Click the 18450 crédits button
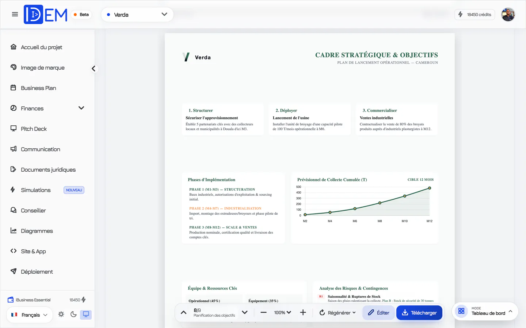 tap(474, 15)
